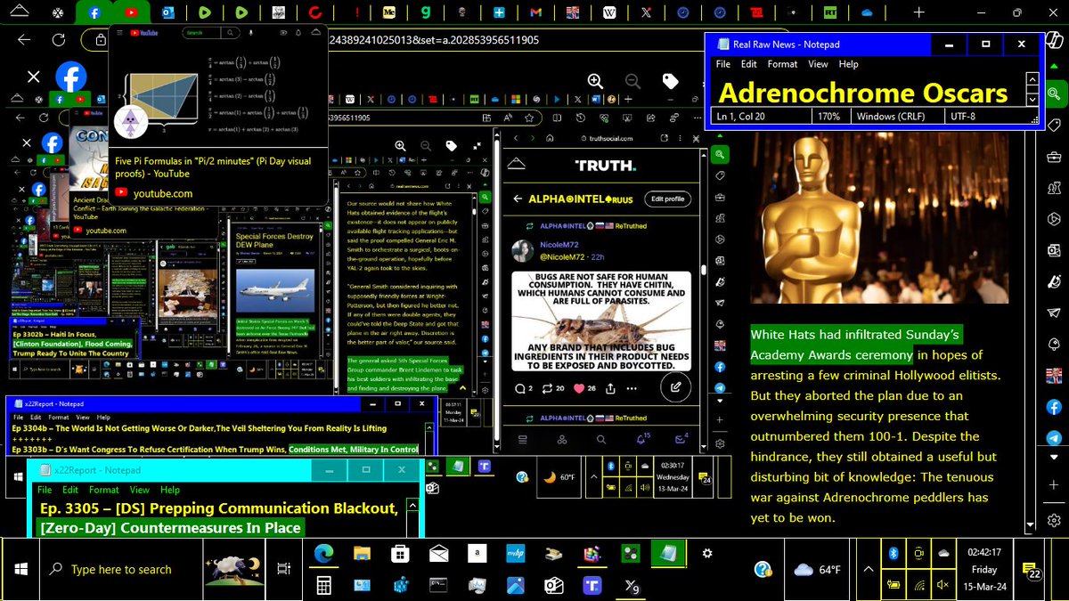Expand the hidden tray icons chevron
Screen dimensions: 1069x601
click(868, 569)
